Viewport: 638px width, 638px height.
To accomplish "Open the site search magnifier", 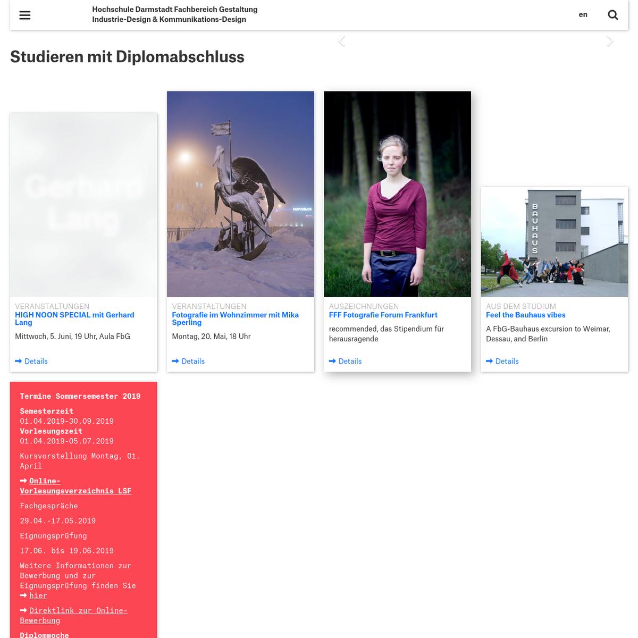I will [613, 15].
